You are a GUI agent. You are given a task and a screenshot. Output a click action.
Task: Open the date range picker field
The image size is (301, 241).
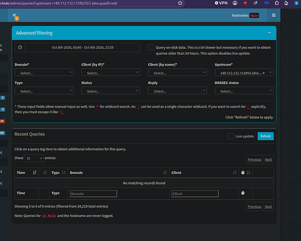click(x=82, y=47)
